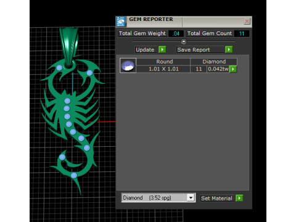Click the 'Diamond' header cell in table
This screenshot has width=296, height=222.
tap(214, 62)
